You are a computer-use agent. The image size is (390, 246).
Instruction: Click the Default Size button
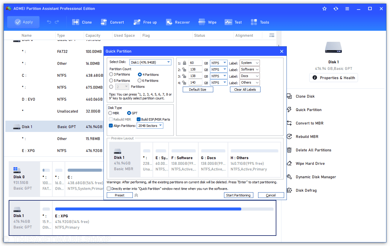198,90
